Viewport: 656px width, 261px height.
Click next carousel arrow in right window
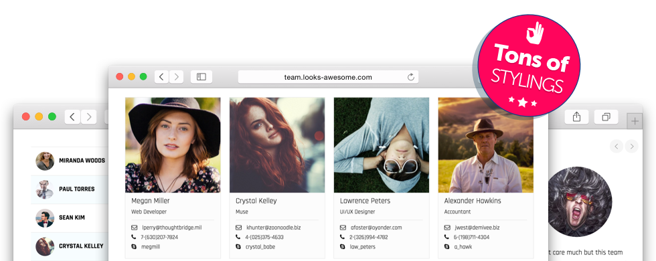(632, 146)
